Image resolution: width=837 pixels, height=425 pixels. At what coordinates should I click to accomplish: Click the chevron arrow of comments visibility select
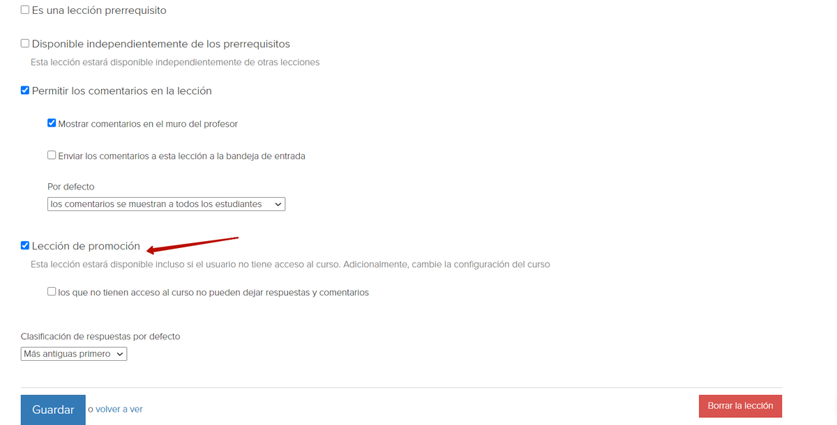278,204
